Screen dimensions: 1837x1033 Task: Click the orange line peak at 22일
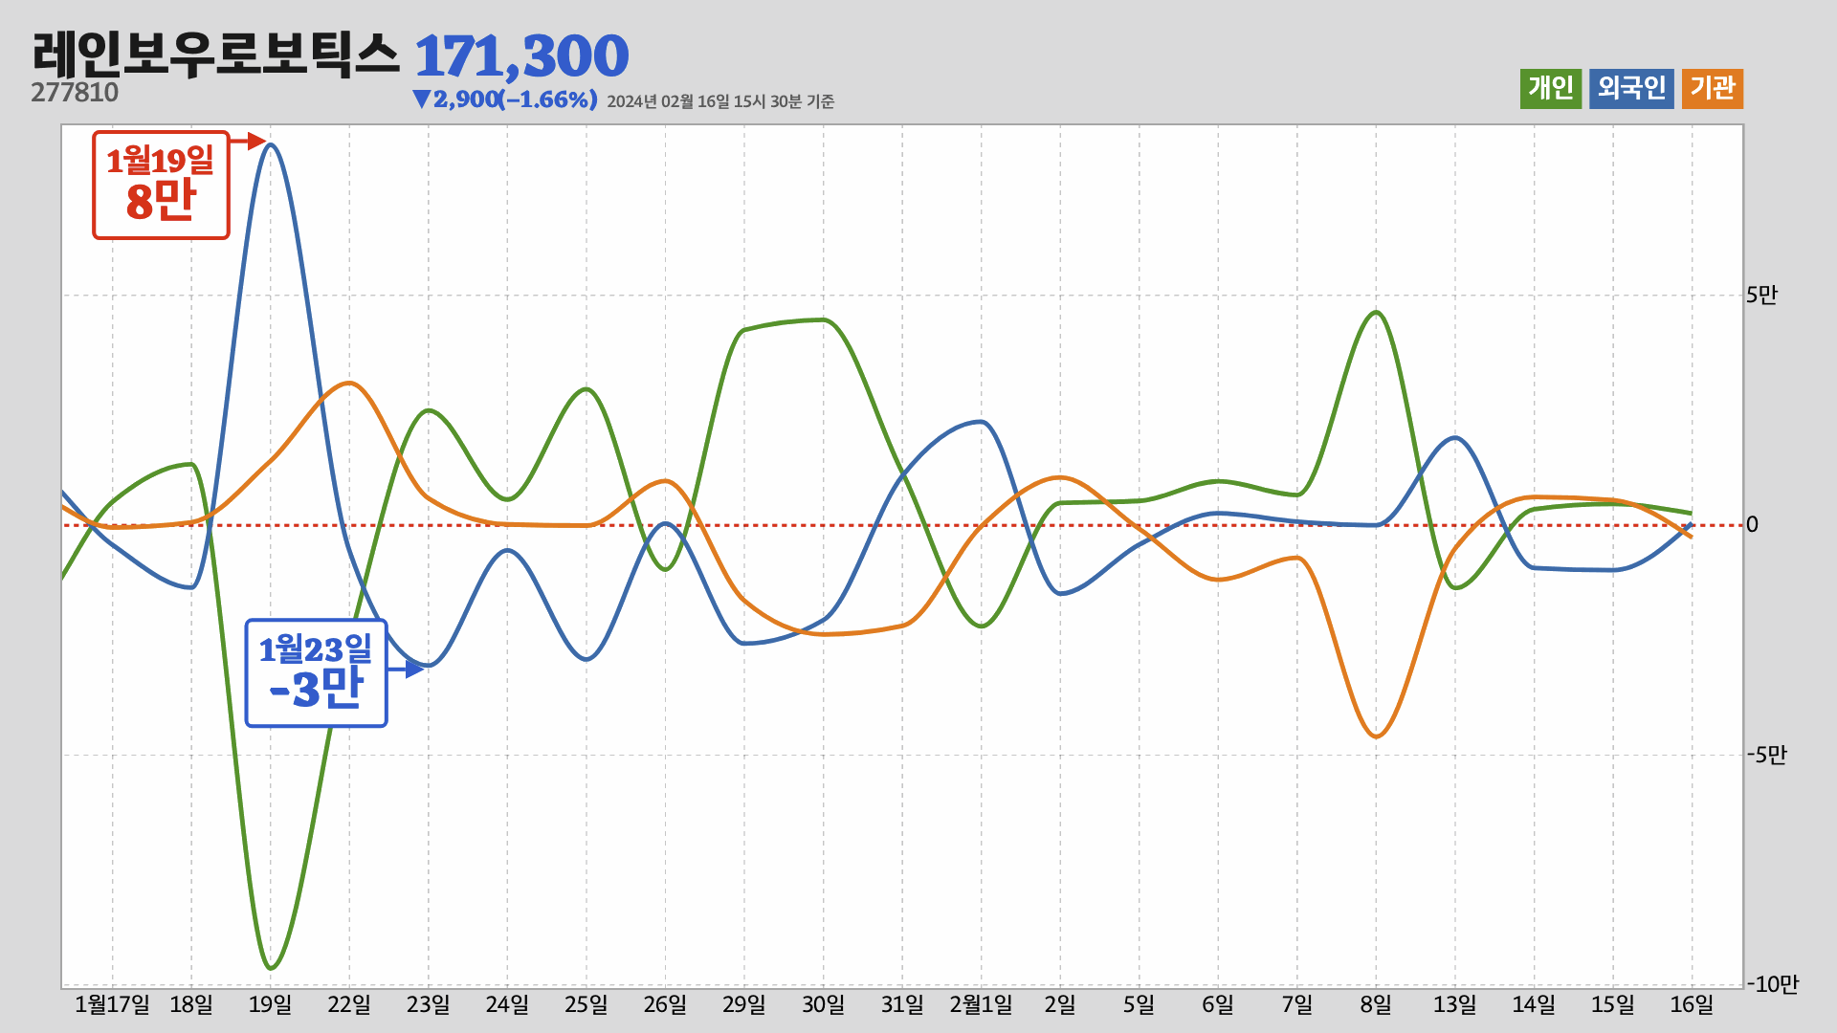click(x=350, y=384)
